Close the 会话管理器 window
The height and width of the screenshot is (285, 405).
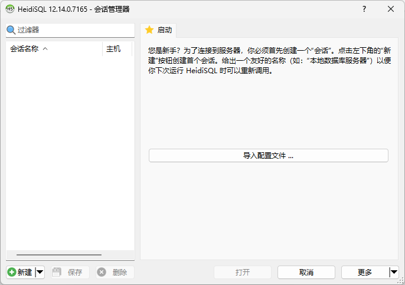[391, 9]
